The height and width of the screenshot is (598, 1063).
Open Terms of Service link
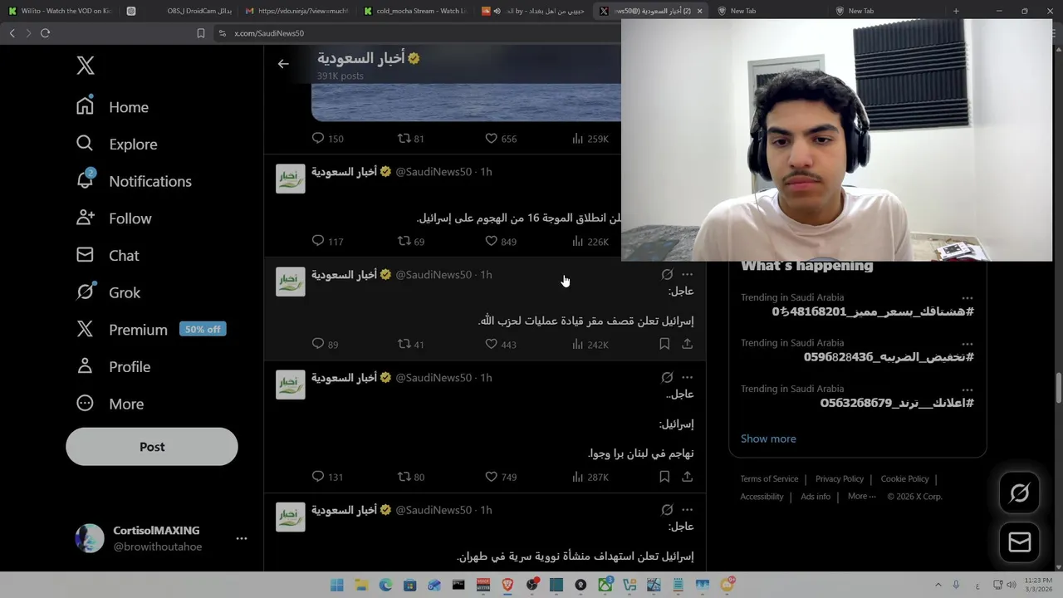[769, 478]
